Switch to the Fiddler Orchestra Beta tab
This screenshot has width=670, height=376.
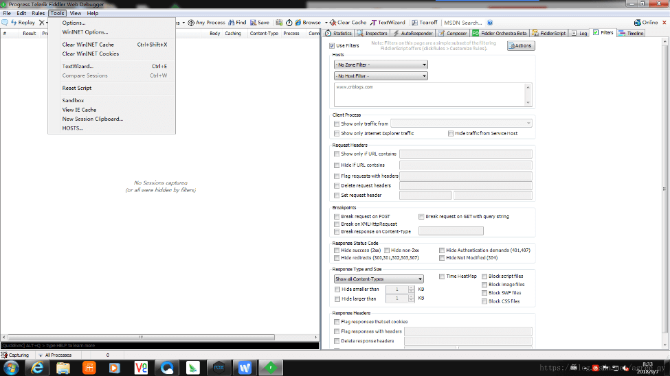coord(500,34)
